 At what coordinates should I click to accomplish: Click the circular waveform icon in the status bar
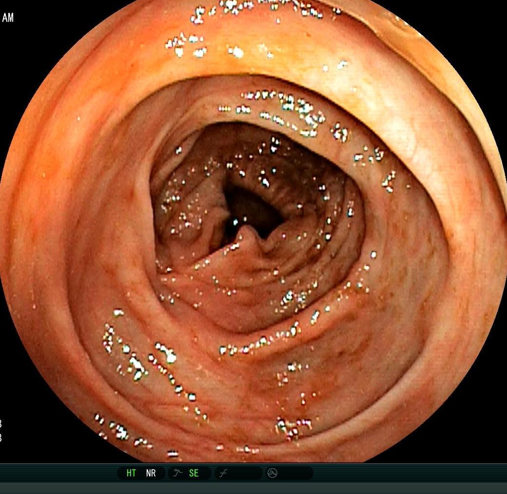pos(272,474)
